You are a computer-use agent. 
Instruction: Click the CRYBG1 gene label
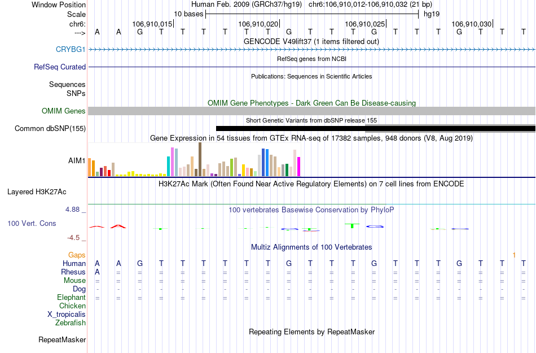click(x=71, y=49)
